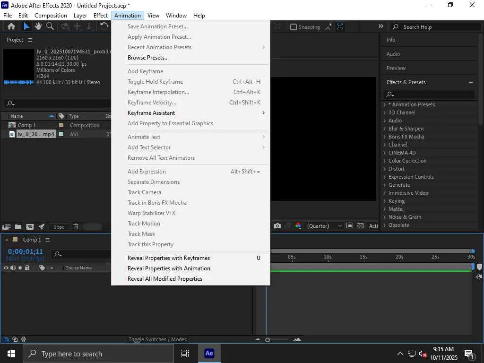Expand the 3D Channel effects category

click(x=385, y=112)
